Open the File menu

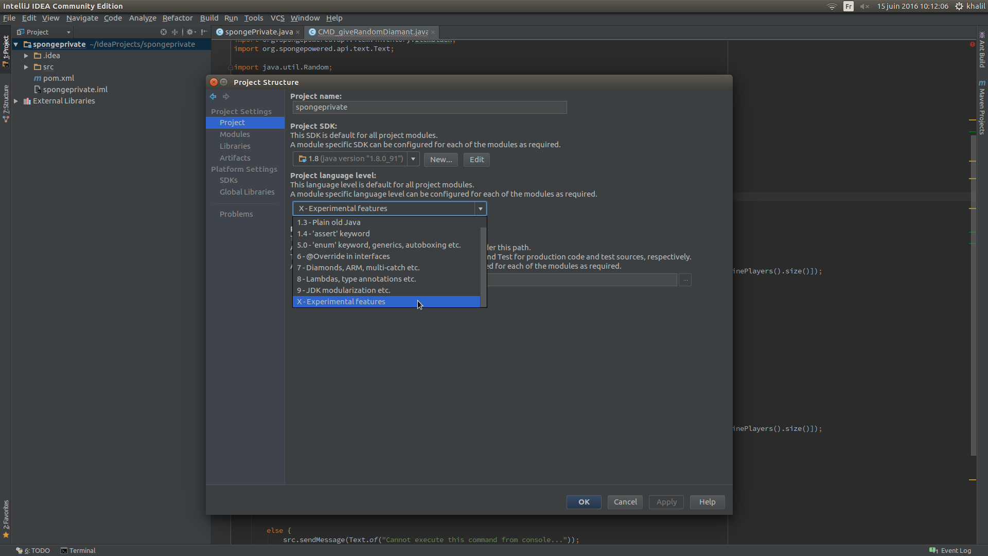click(x=9, y=18)
